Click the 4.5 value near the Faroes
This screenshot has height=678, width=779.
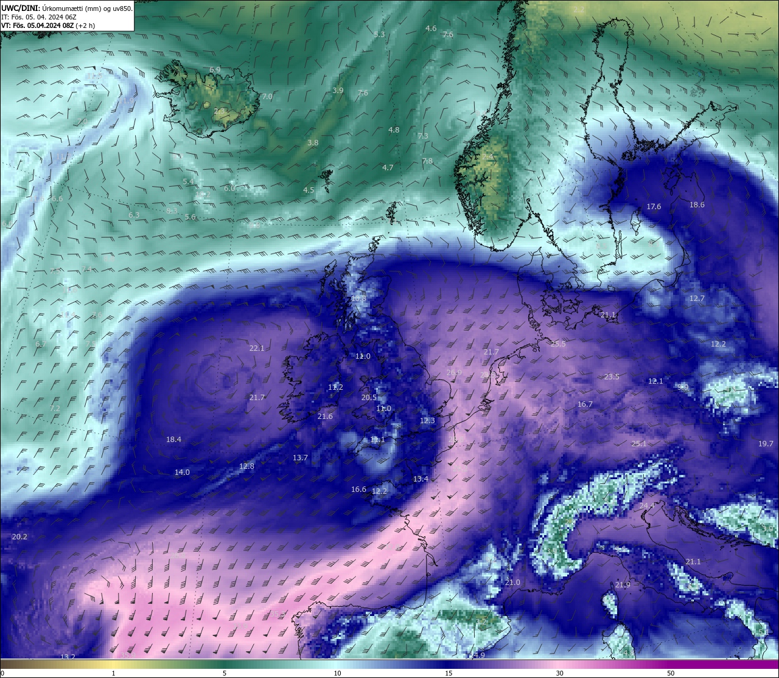pyautogui.click(x=309, y=190)
